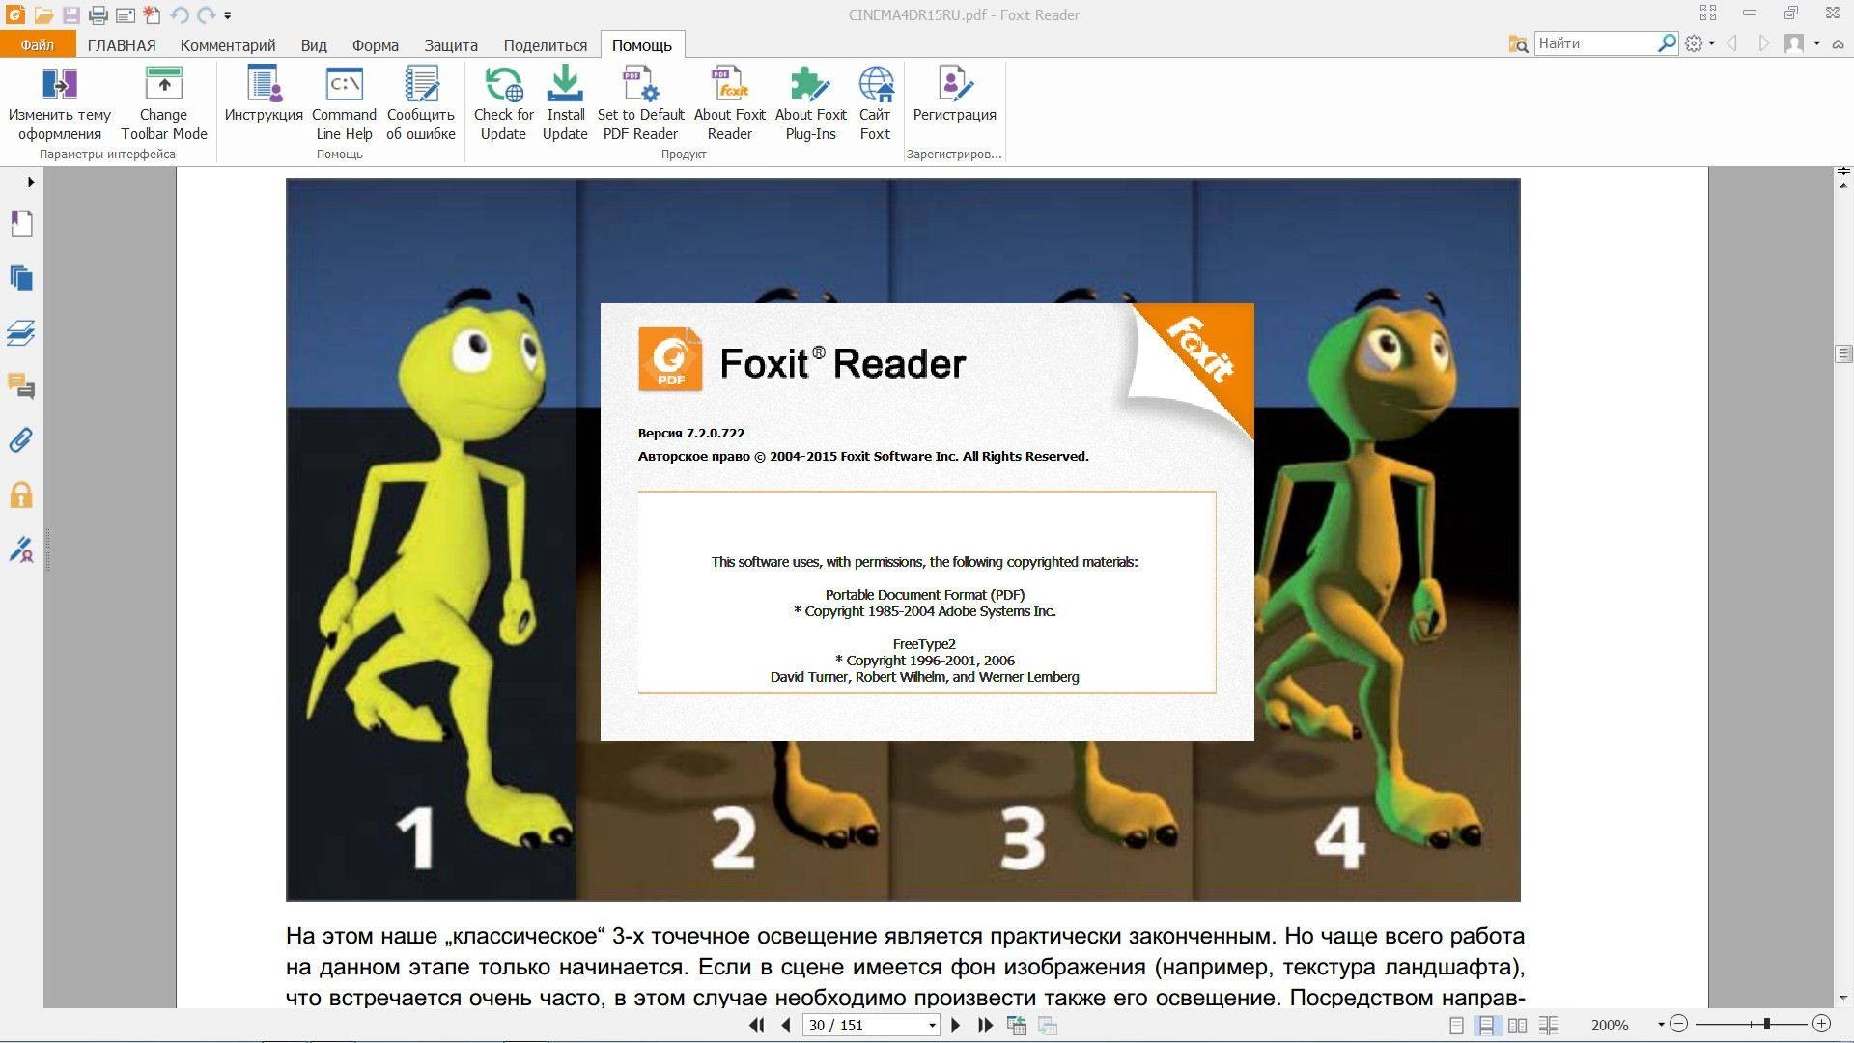Click the magnifier icon in the search box
Screen dimensions: 1854x1043
click(x=1667, y=43)
